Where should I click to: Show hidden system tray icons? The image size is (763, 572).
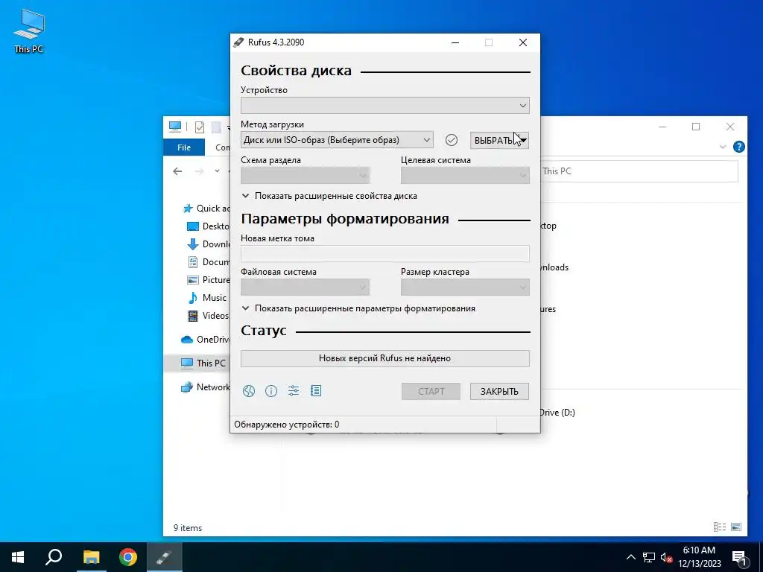630,557
